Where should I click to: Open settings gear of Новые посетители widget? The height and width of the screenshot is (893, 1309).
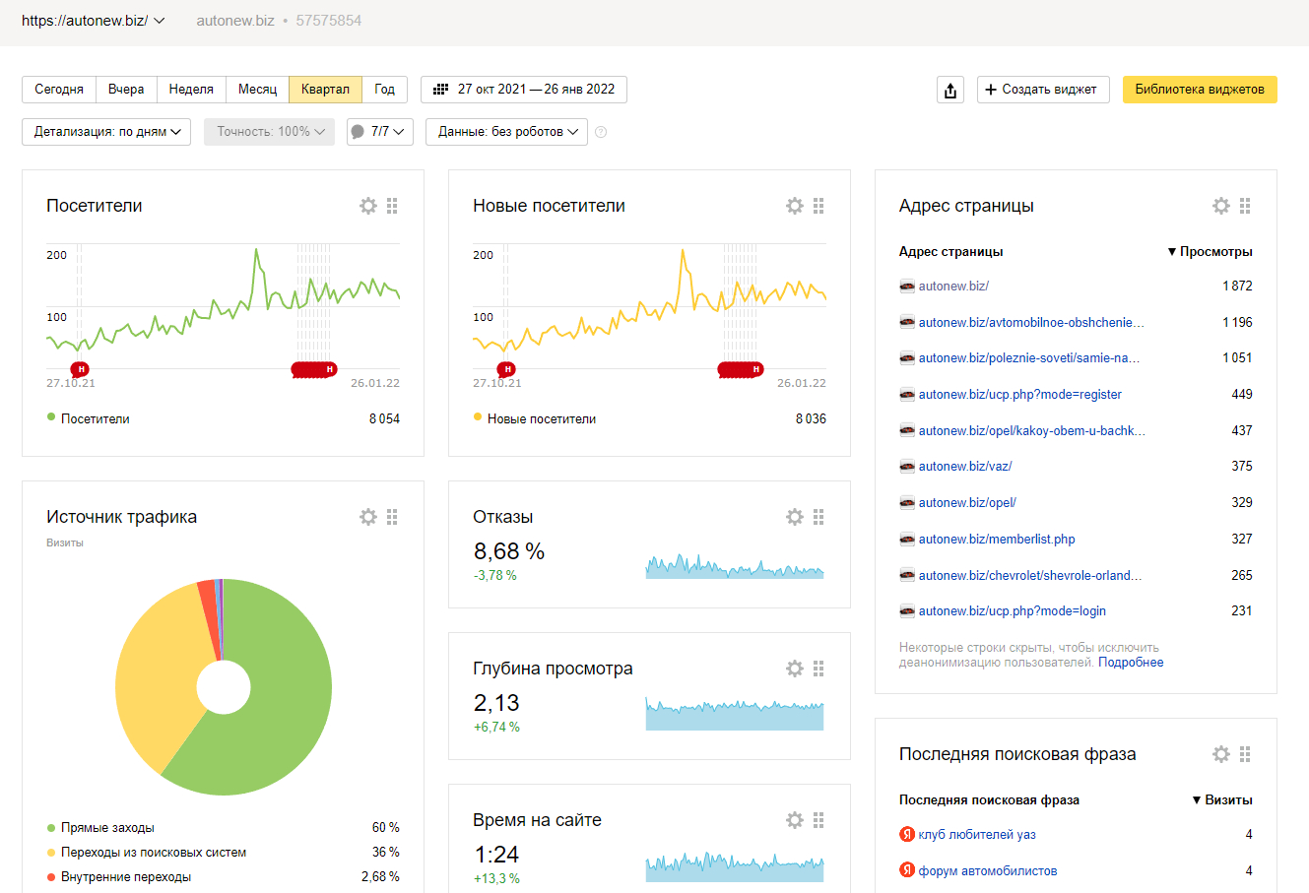click(795, 206)
